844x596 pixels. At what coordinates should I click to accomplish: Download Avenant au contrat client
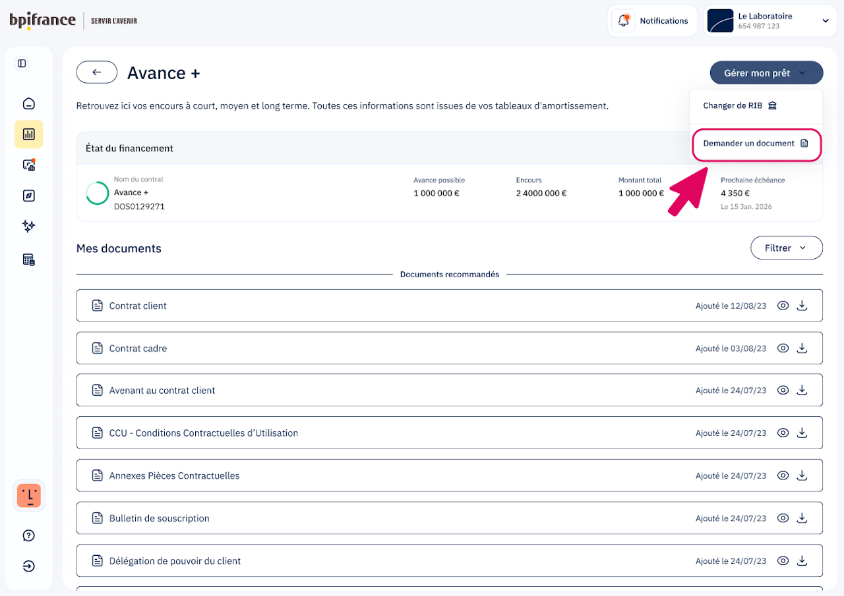click(802, 391)
